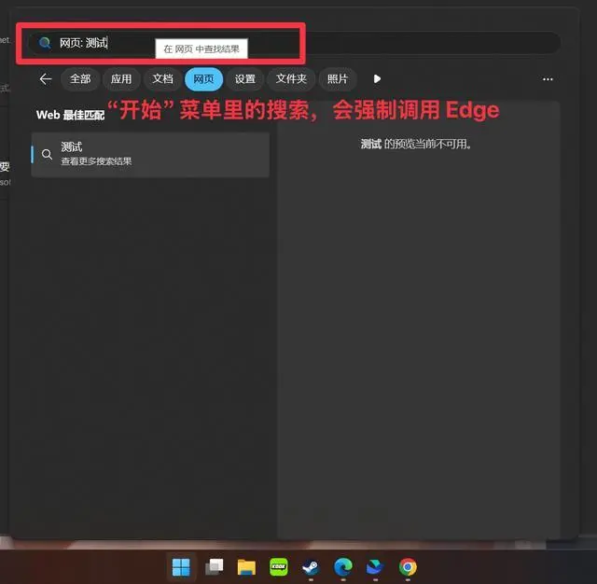The height and width of the screenshot is (584, 597).
Task: Open Steam from the taskbar
Action: pyautogui.click(x=311, y=567)
